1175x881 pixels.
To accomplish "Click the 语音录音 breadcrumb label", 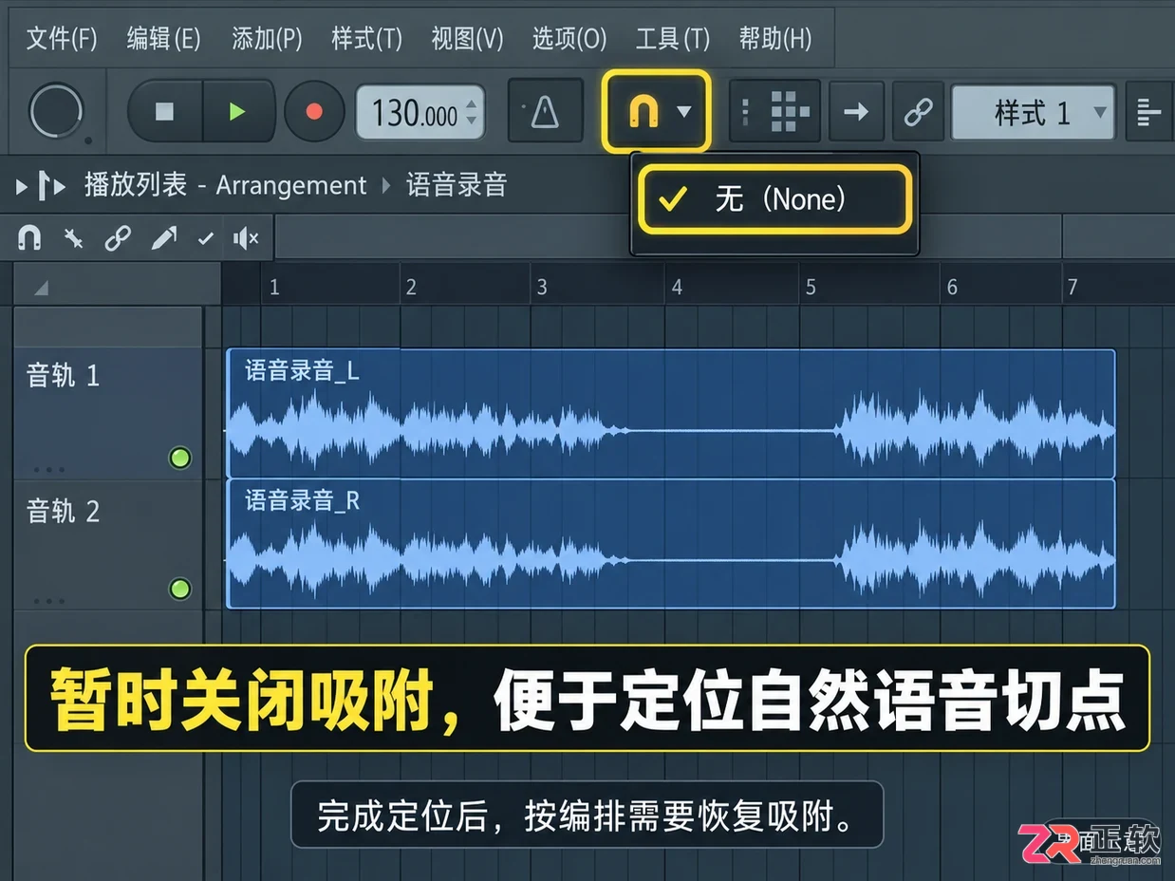I will point(457,185).
